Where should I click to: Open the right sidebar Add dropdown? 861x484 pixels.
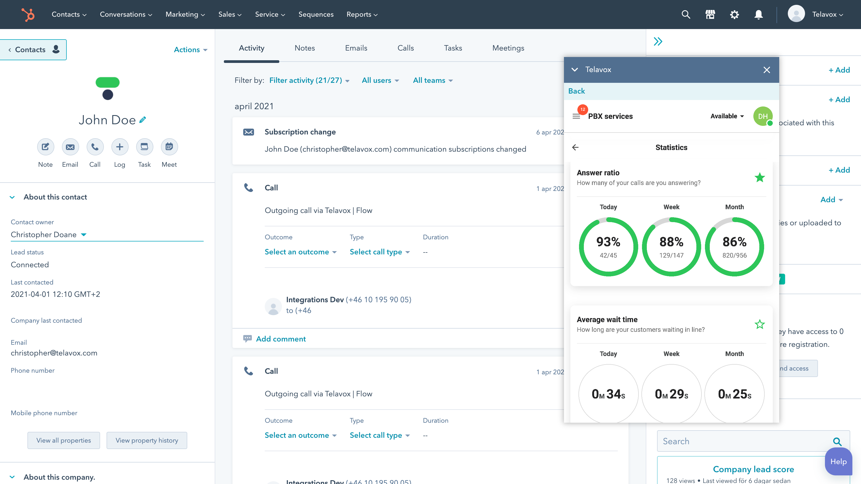tap(832, 200)
